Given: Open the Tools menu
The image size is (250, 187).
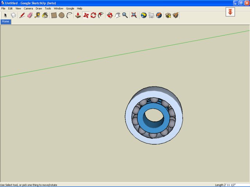Looking at the screenshot, I should 48,9.
